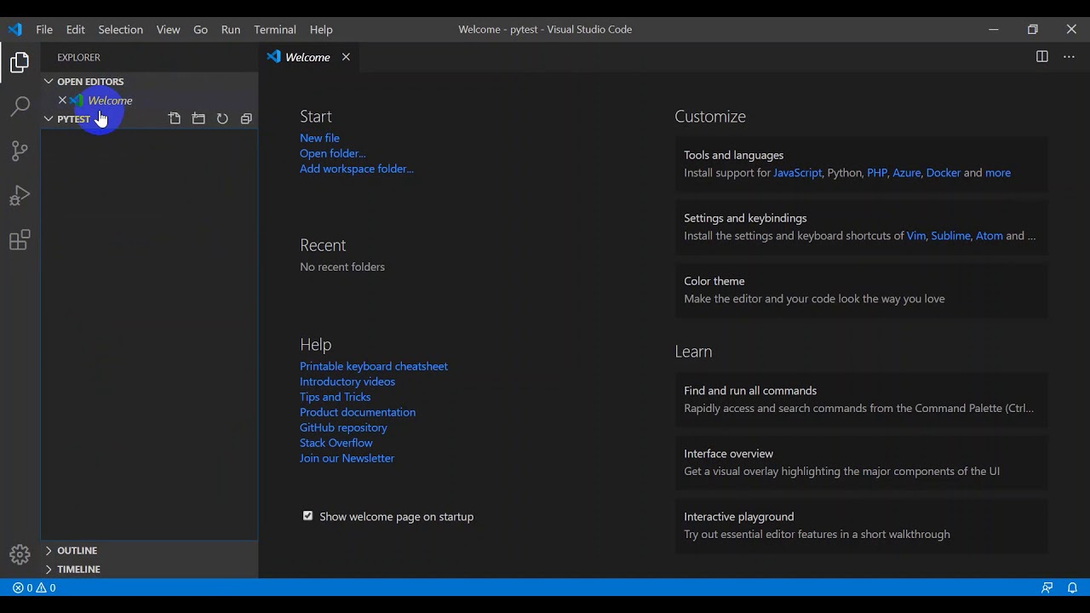The image size is (1090, 613).
Task: Open the Extensions view icon
Action: click(x=20, y=240)
